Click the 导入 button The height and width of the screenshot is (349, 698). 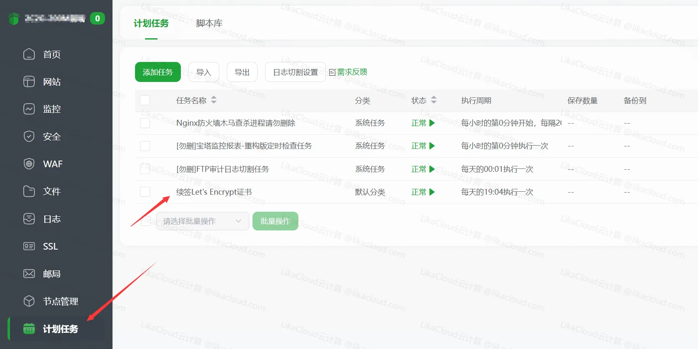tap(204, 72)
